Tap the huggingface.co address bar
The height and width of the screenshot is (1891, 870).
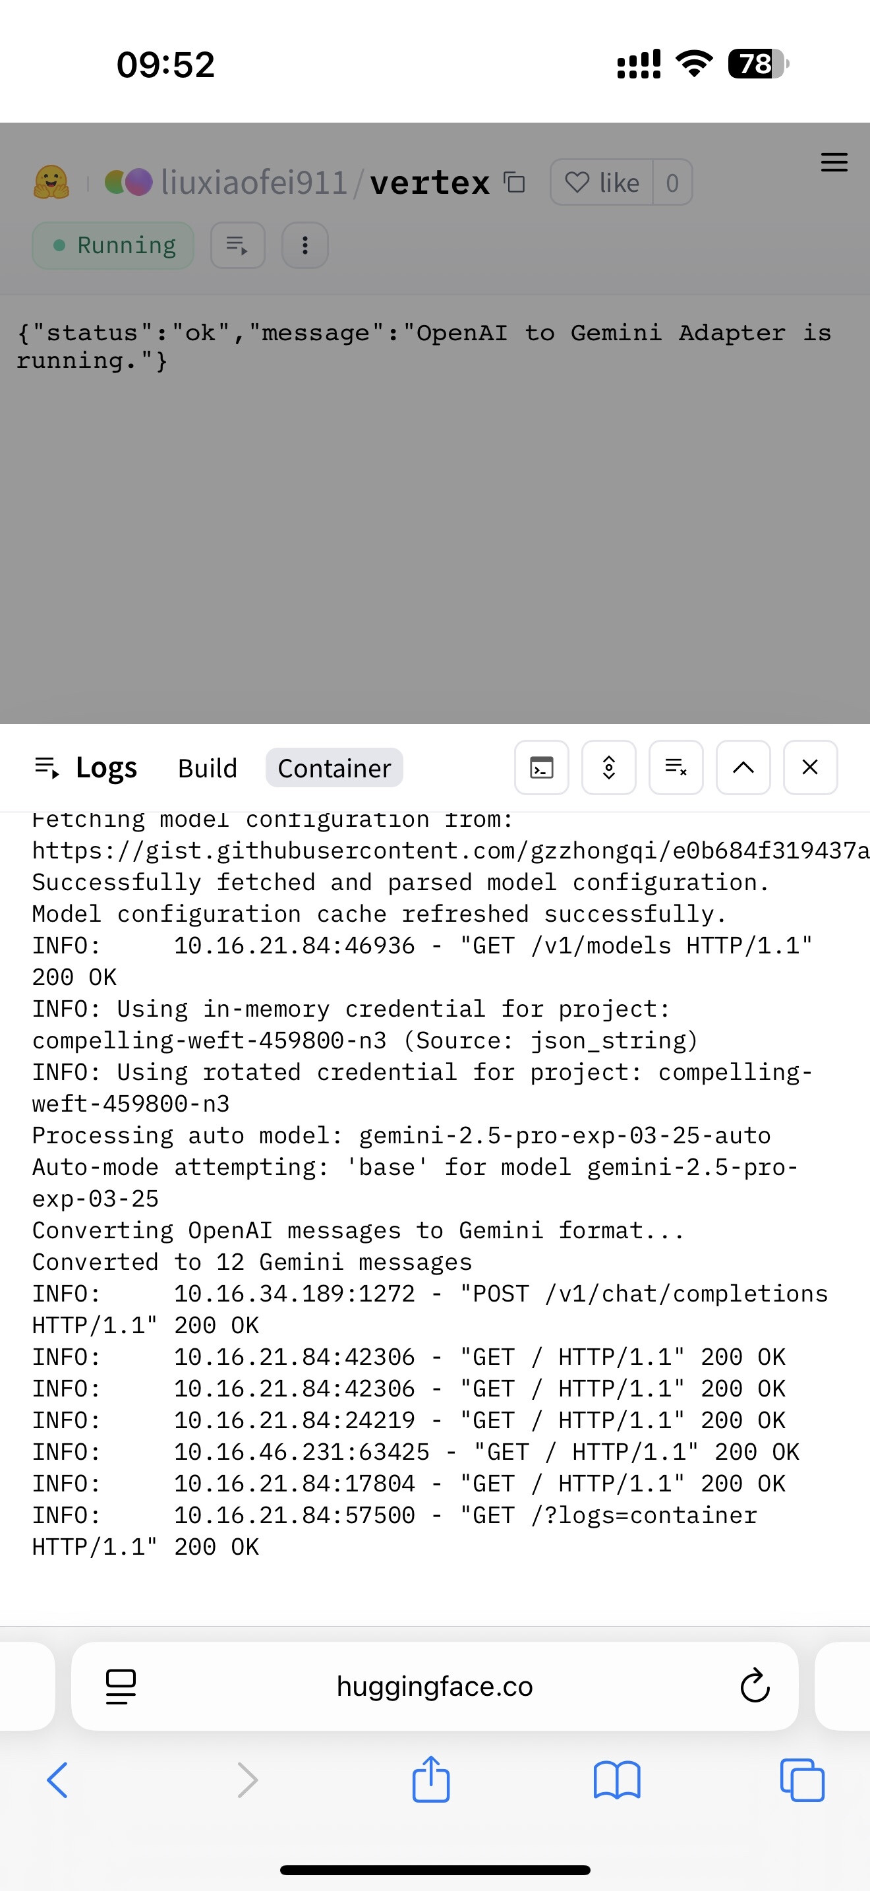click(x=434, y=1687)
